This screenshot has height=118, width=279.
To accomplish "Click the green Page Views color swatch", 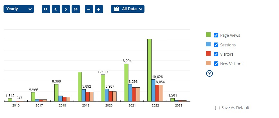I will tap(208, 35).
